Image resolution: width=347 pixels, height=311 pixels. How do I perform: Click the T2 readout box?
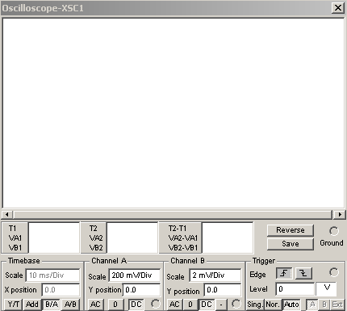(132, 237)
